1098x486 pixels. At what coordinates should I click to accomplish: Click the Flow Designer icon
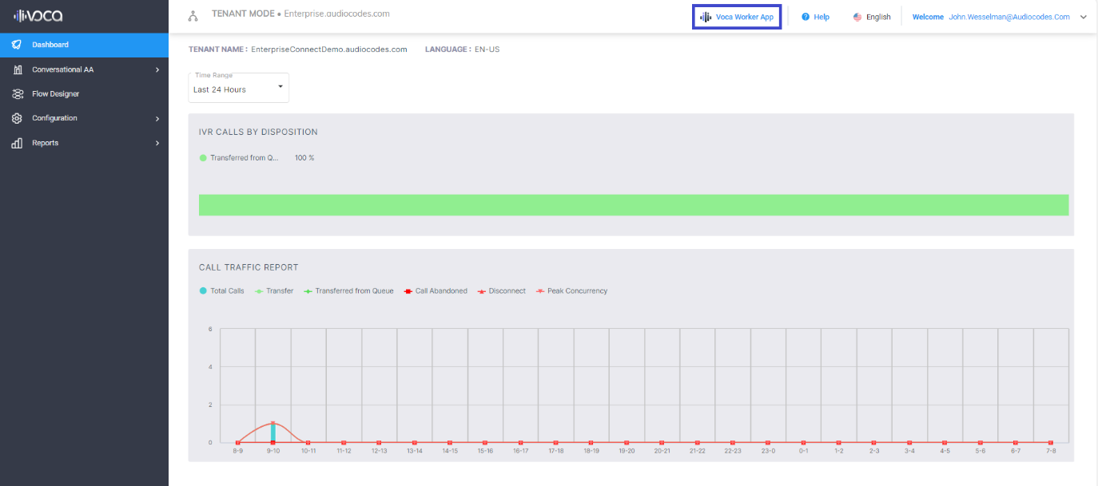click(x=17, y=94)
